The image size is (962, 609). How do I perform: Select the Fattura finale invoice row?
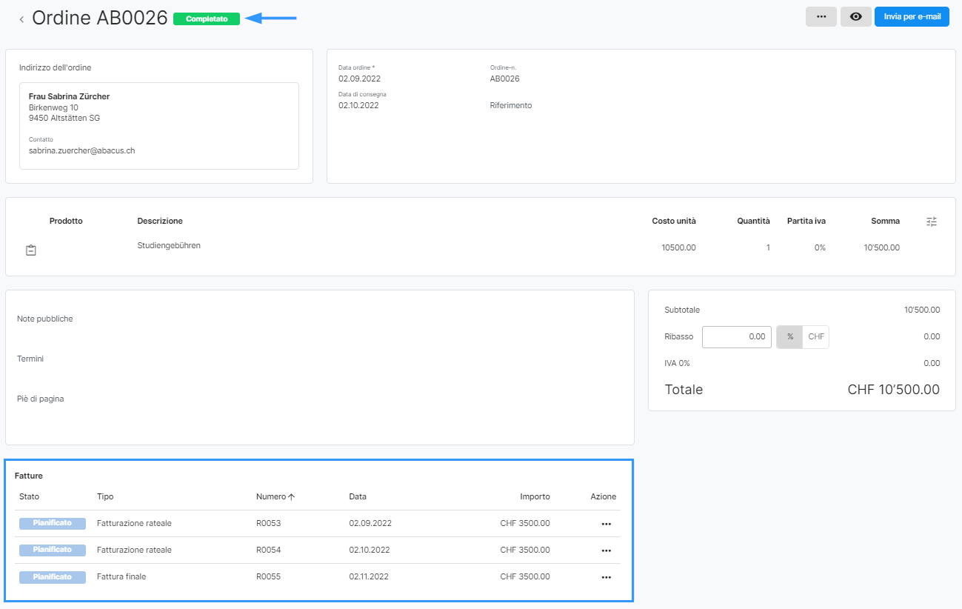coord(121,576)
